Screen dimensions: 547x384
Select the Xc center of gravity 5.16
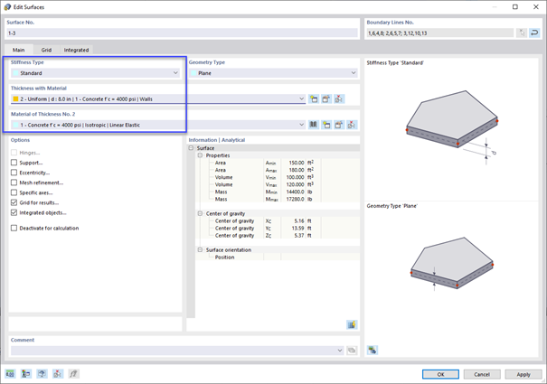click(x=299, y=220)
